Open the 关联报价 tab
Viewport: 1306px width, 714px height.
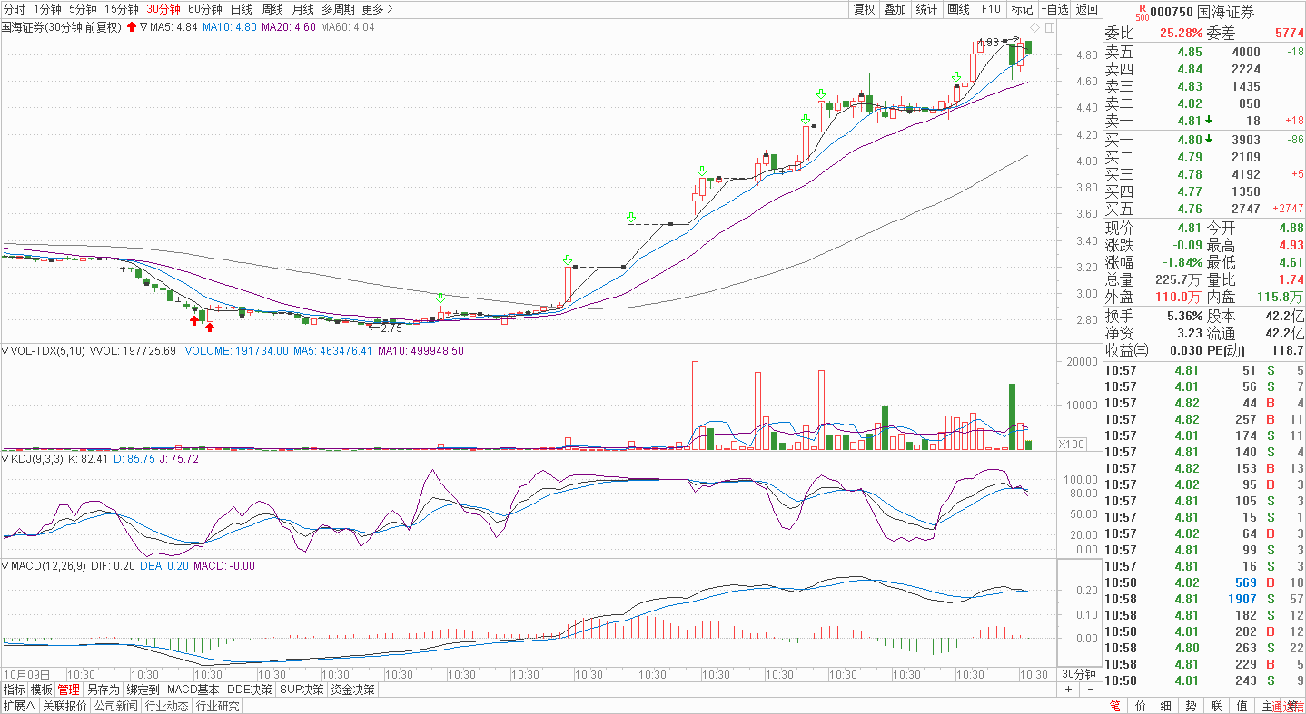click(64, 706)
